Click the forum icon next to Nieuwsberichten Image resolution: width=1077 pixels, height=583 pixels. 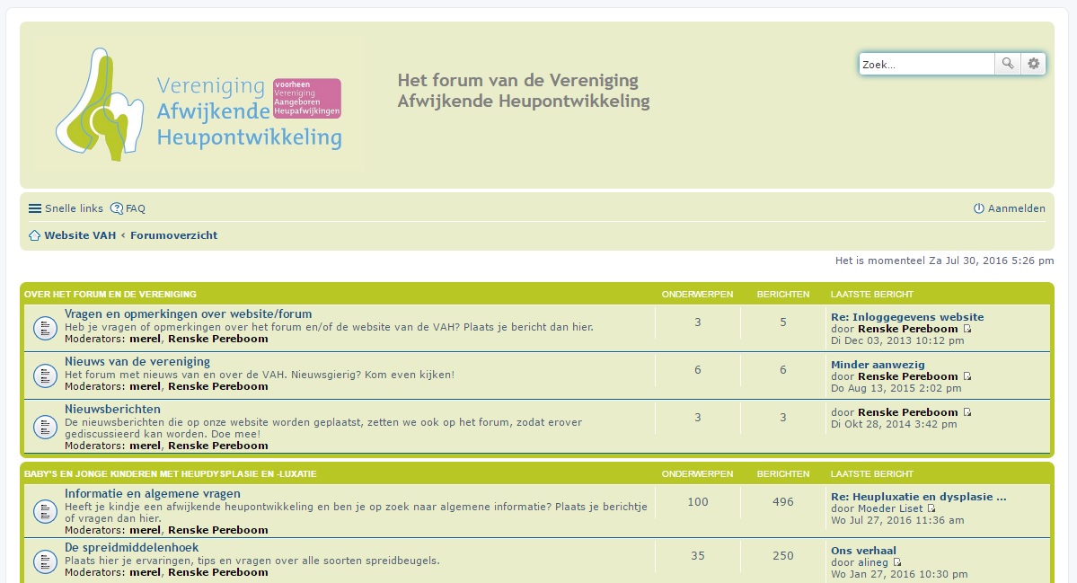45,427
